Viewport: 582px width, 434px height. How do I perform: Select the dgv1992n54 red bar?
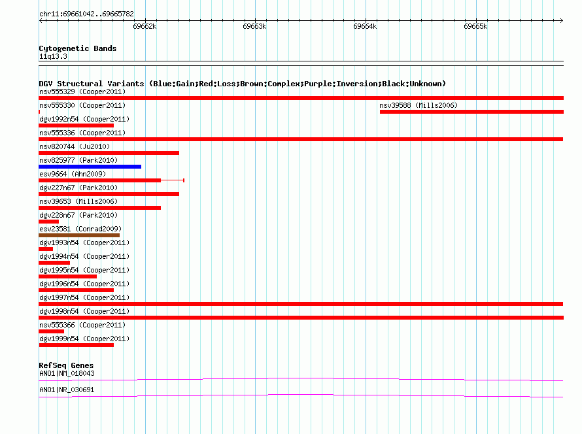click(x=76, y=125)
